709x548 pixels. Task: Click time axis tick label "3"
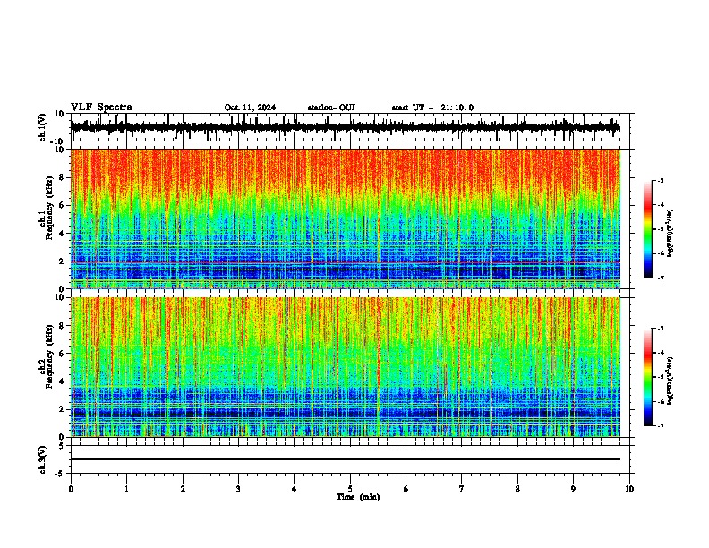(x=238, y=489)
